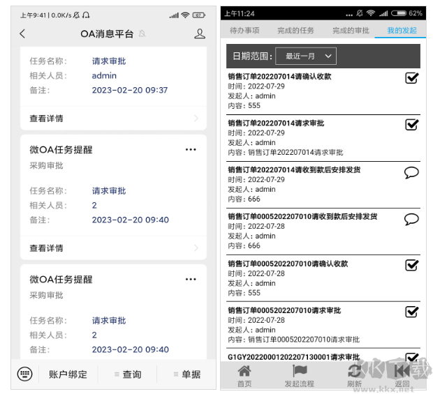Expand 查看详情 chevron under admin task card
Screen dimensions: 433x394
(x=196, y=119)
